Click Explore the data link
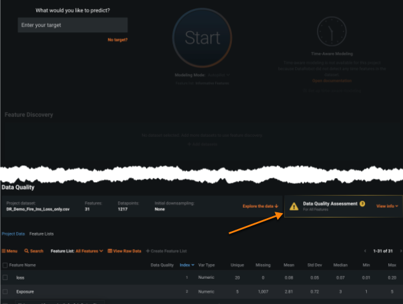Image resolution: width=403 pixels, height=304 pixels. [x=260, y=206]
